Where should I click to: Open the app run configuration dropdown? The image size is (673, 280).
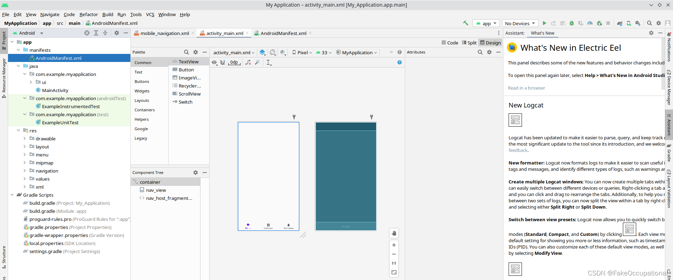(x=486, y=23)
